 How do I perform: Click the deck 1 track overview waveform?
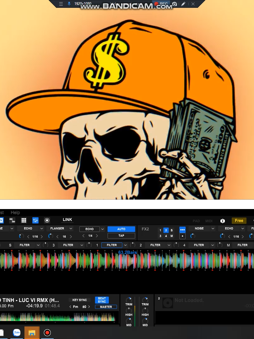[57, 317]
